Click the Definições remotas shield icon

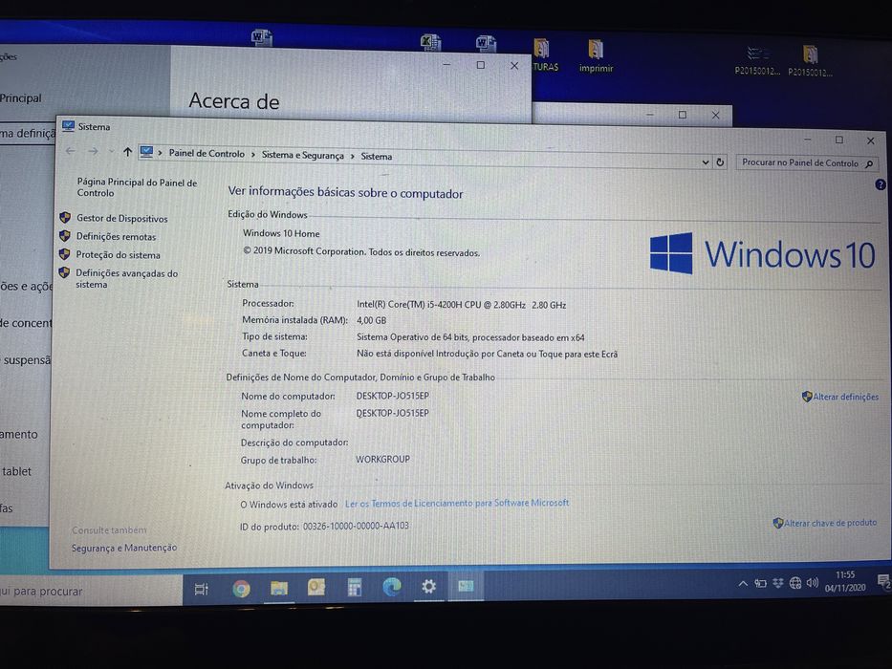[65, 235]
